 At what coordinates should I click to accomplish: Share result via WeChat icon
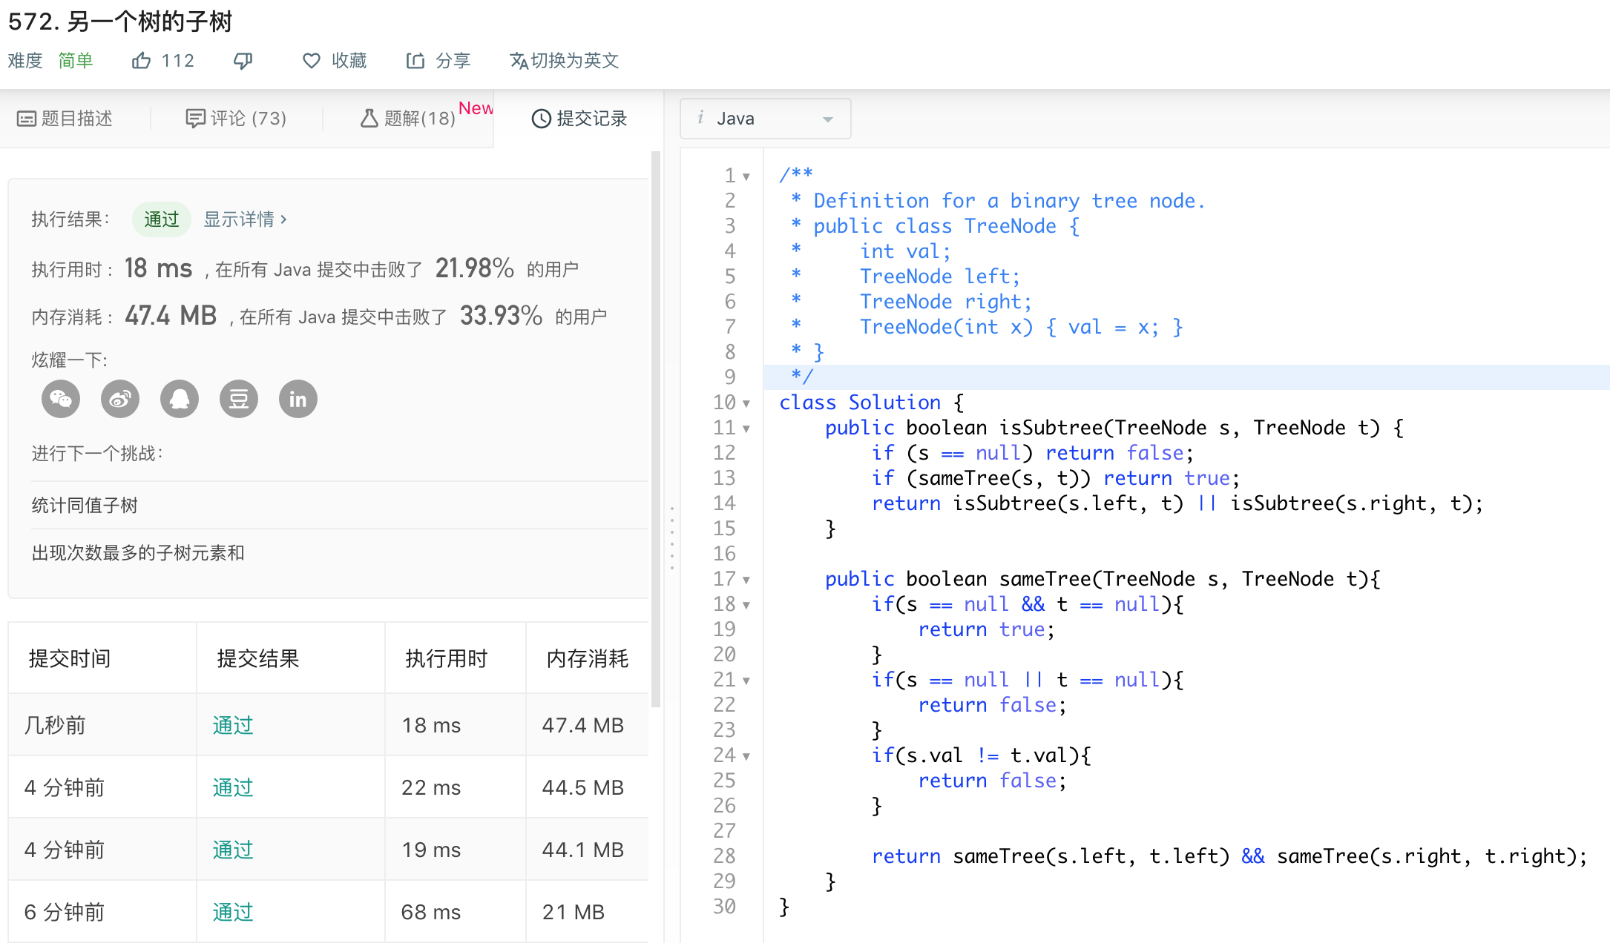61,400
